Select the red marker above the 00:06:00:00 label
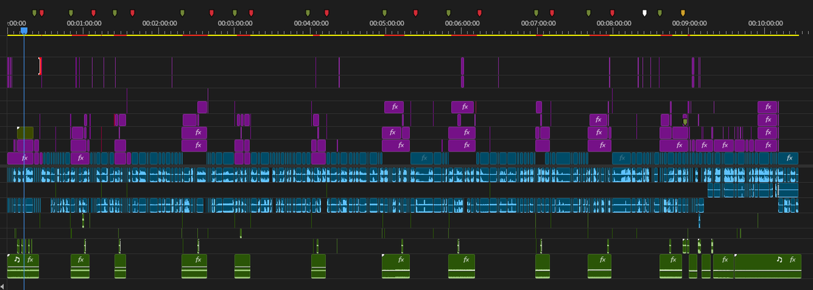This screenshot has height=290, width=813. 480,12
